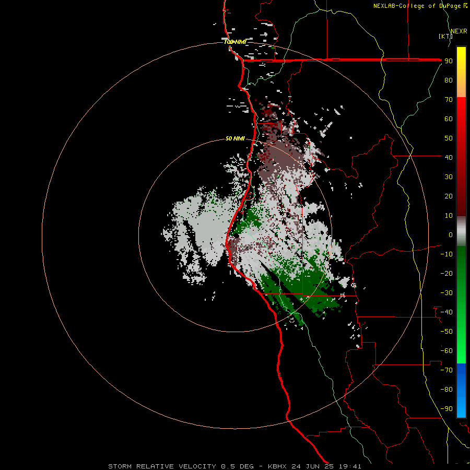Click the 80 value on the velocity scale
470x470 pixels.
tap(449, 80)
